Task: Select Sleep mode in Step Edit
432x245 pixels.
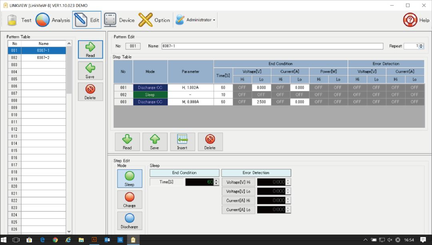Action: (130, 179)
